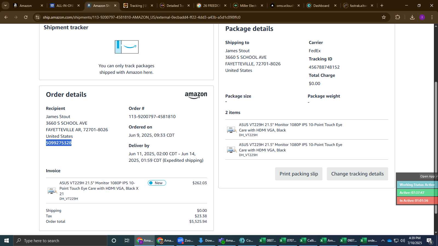Open a new browser tab
The width and height of the screenshot is (438, 246).
tap(382, 5)
